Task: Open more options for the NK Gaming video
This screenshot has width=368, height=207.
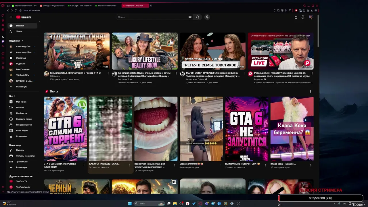Action: click(x=108, y=73)
